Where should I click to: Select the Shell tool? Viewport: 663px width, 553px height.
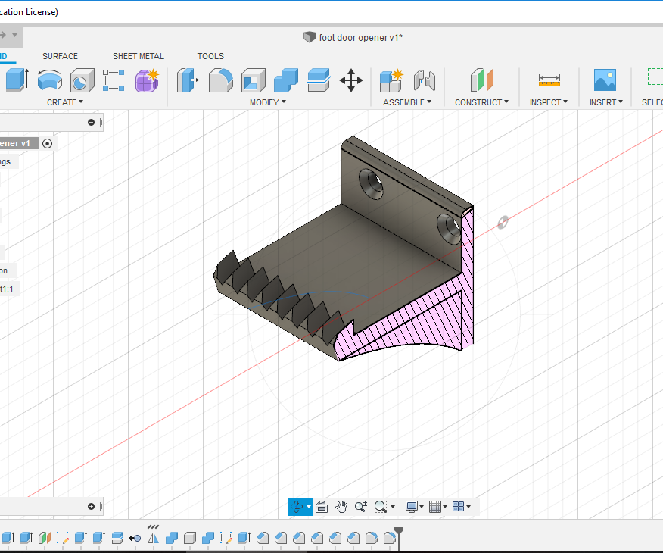[x=254, y=80]
